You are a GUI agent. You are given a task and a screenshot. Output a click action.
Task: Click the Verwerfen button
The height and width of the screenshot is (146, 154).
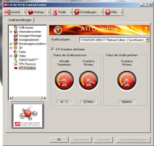(103, 140)
